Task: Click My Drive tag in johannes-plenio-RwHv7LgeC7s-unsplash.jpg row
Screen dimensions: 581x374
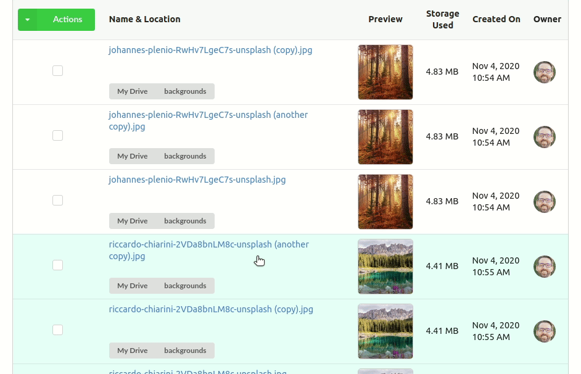Action: click(132, 221)
